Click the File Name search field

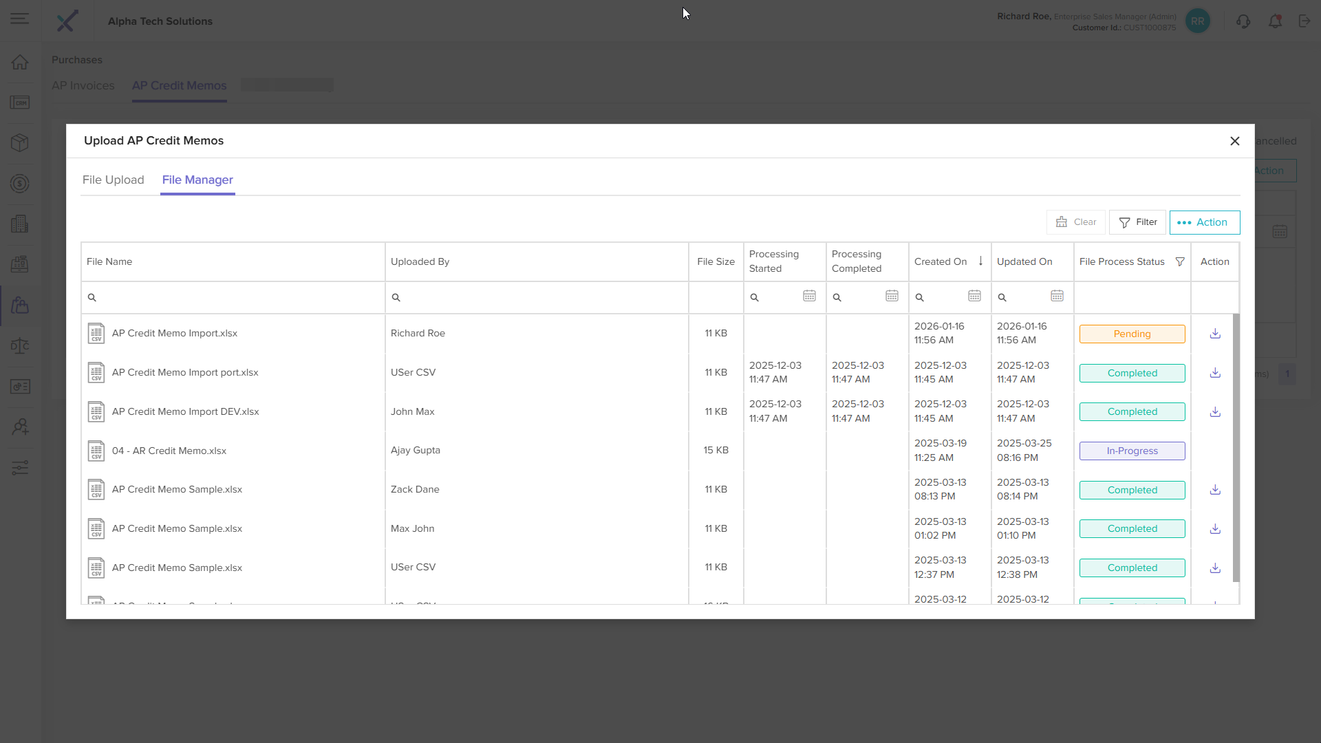237,297
